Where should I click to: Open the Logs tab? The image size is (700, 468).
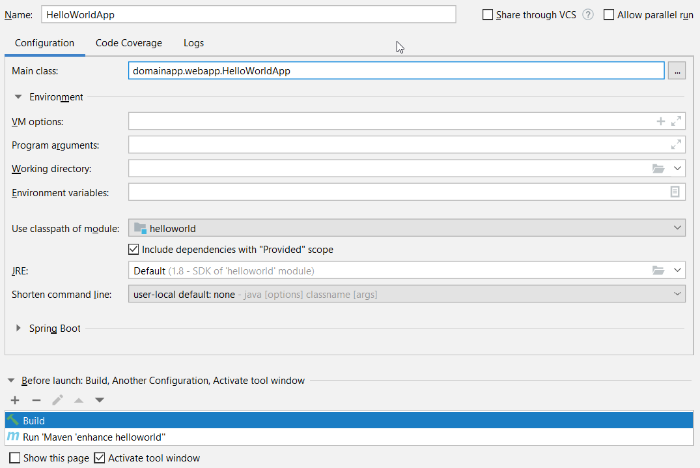tap(193, 43)
